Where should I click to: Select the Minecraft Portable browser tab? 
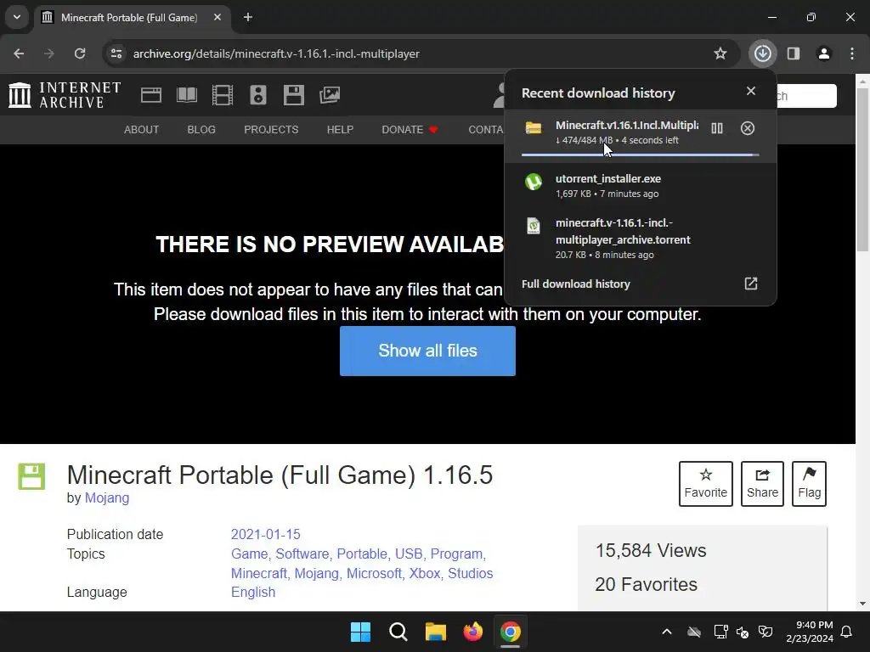tap(133, 17)
